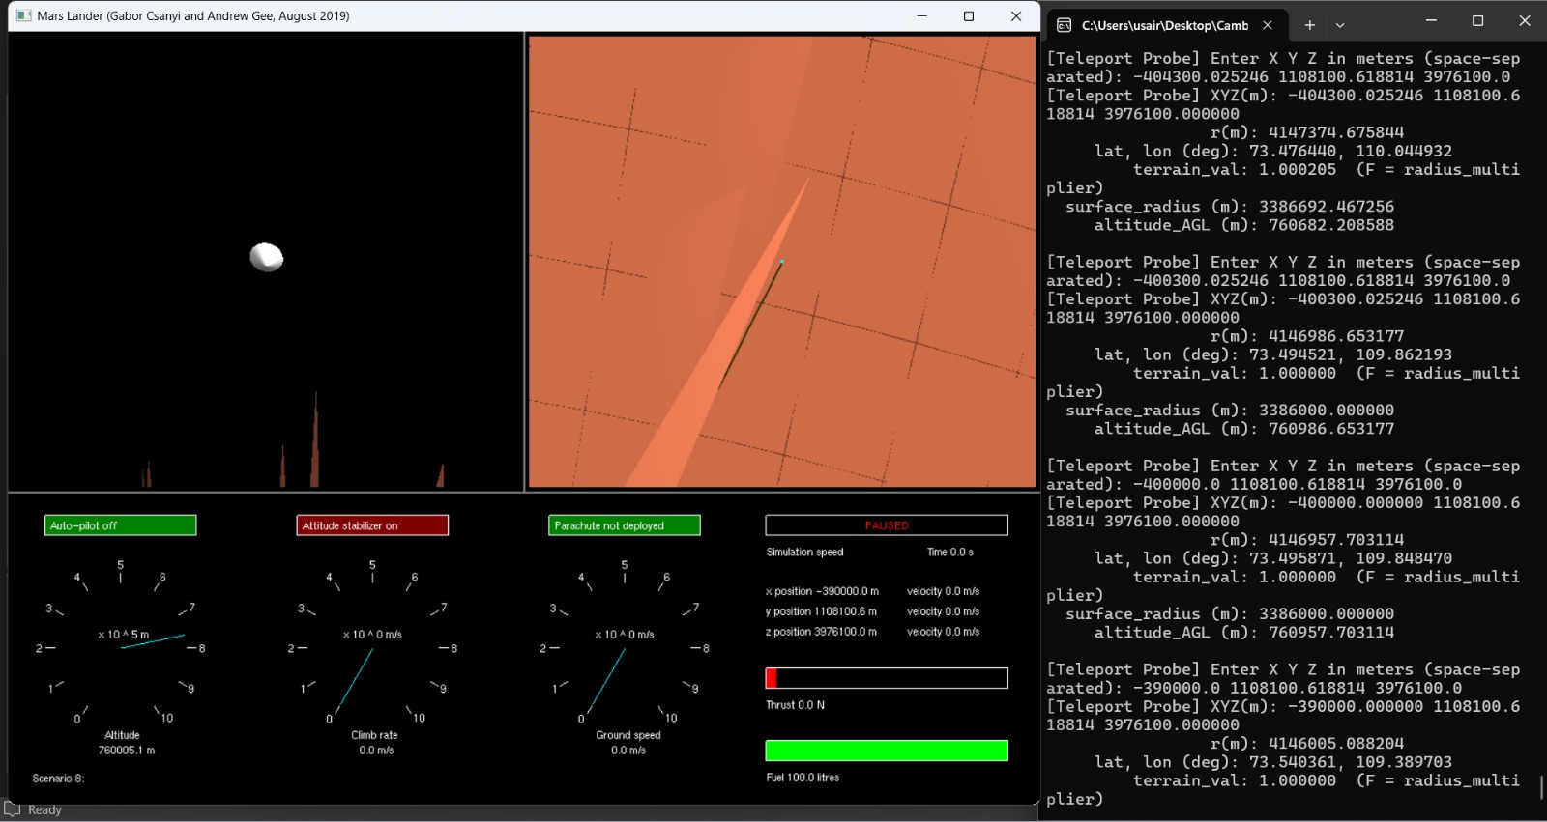Viewport: 1547px width, 822px height.
Task: Minimize the terminal window
Action: pyautogui.click(x=1431, y=20)
